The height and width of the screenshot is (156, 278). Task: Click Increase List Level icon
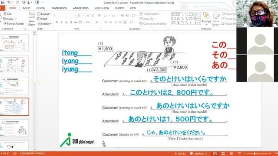[x=127, y=16]
